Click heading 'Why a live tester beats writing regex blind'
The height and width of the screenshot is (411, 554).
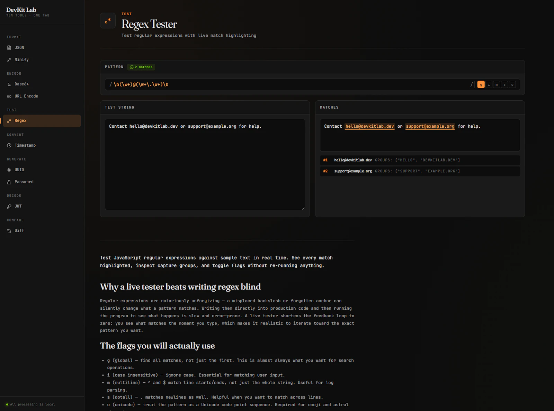click(x=180, y=287)
